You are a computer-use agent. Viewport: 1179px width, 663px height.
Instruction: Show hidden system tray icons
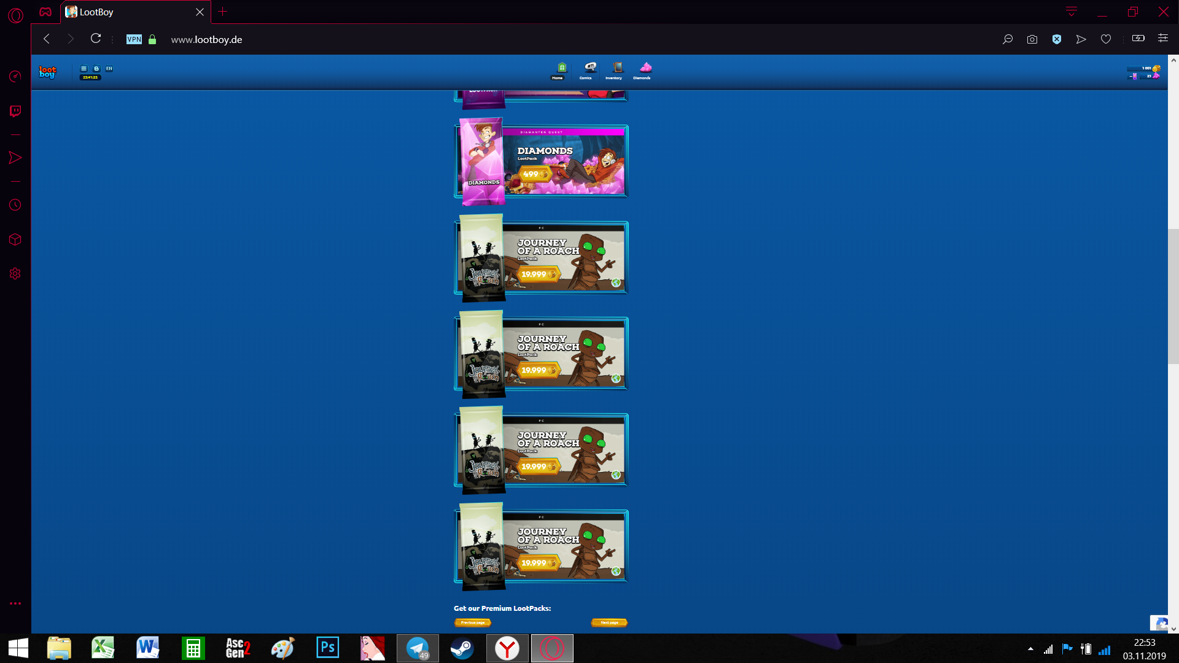pos(1030,649)
